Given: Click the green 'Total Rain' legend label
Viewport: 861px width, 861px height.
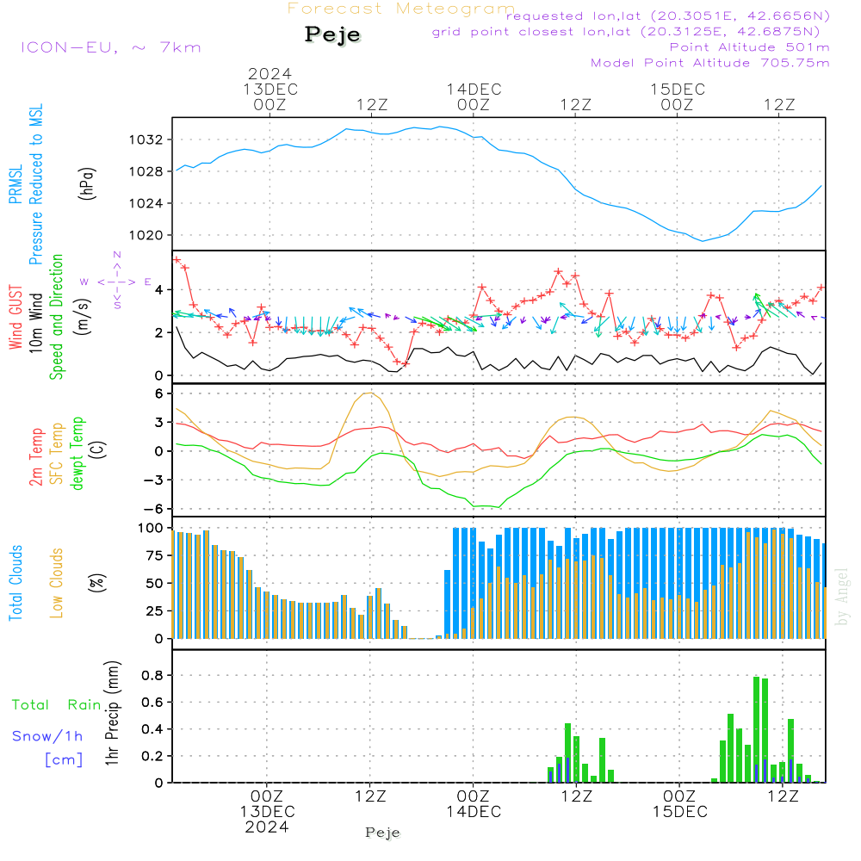Looking at the screenshot, I should [x=57, y=705].
